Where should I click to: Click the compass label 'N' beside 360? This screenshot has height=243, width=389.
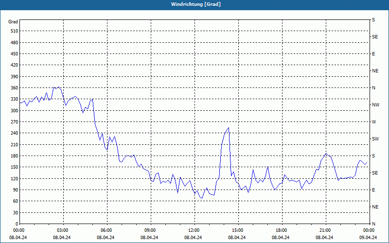(x=374, y=88)
